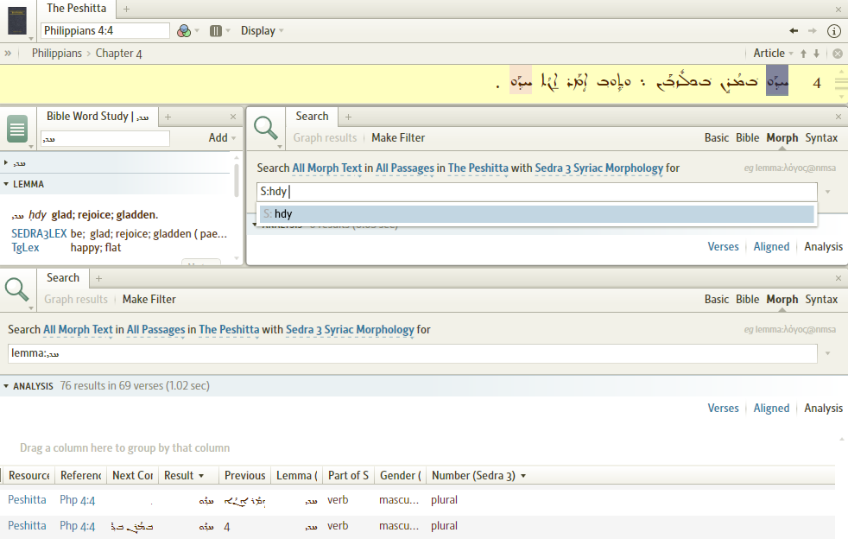Sort by the Reference column header

[80, 476]
